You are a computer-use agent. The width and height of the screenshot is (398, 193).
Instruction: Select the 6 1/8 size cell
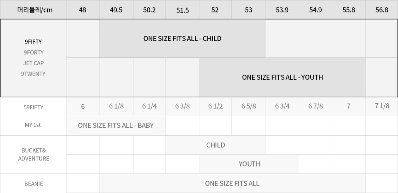point(116,106)
